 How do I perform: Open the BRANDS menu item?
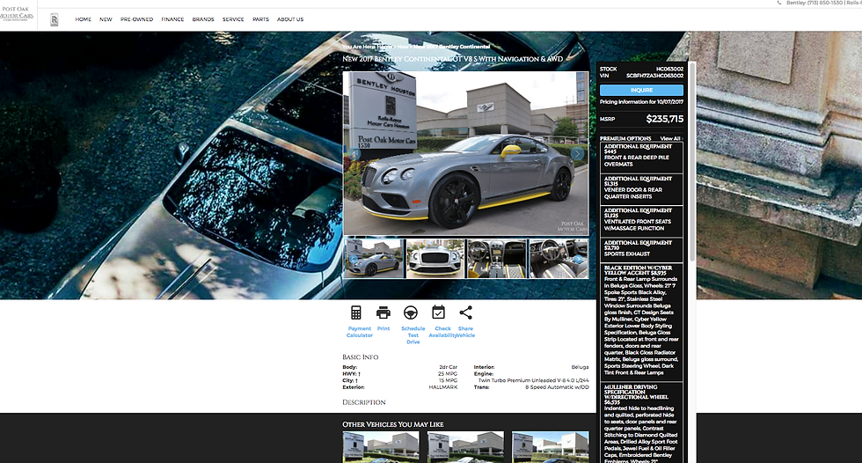point(203,19)
